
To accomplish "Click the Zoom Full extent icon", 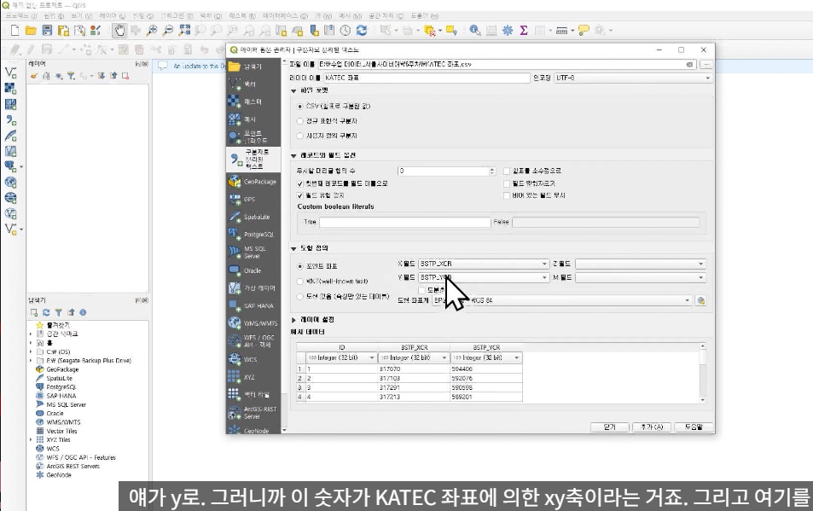I will (184, 31).
